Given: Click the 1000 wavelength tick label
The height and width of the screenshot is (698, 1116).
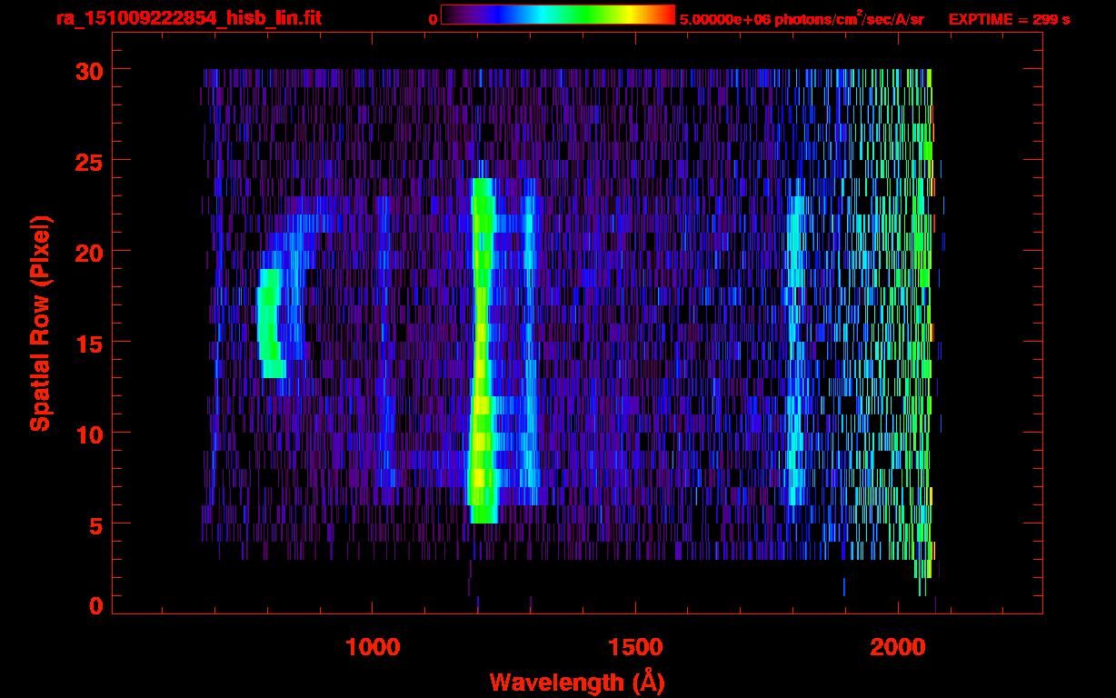Looking at the screenshot, I should coord(373,647).
